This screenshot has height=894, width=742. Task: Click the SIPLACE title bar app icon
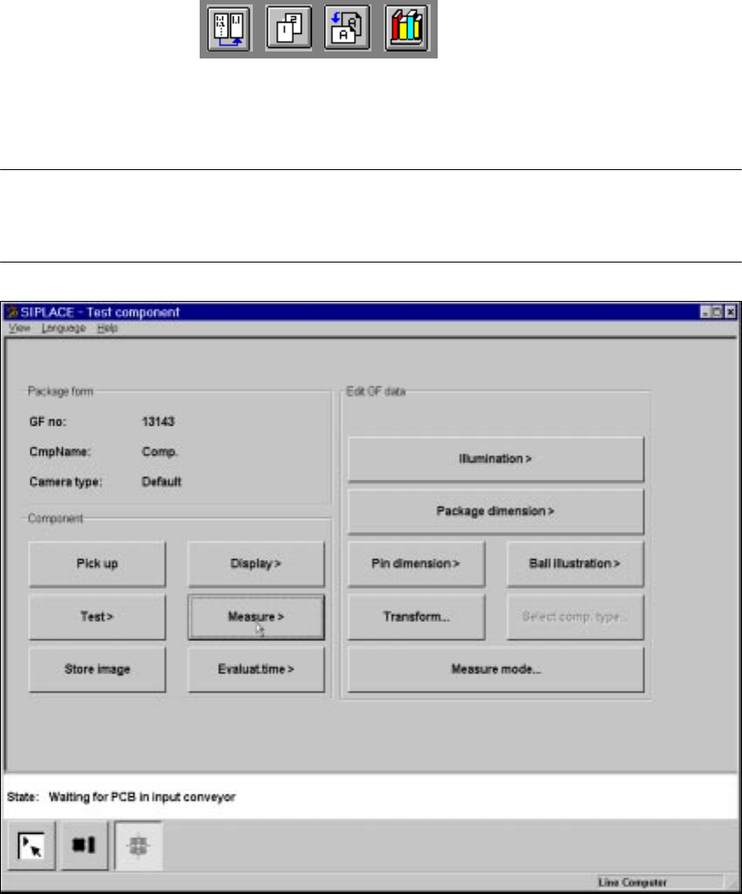click(12, 312)
